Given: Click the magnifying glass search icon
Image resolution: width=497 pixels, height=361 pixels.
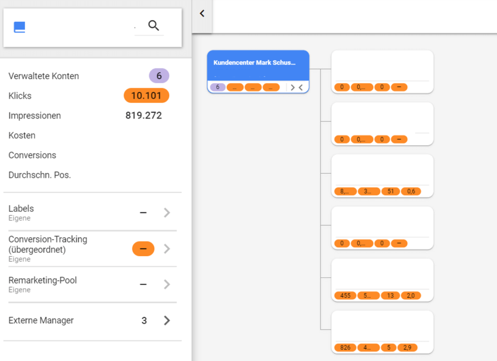Looking at the screenshot, I should pyautogui.click(x=153, y=26).
